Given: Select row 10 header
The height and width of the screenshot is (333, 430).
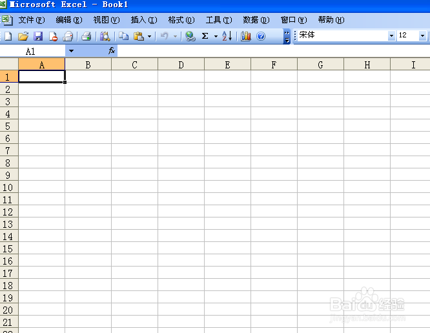Looking at the screenshot, I should click(x=9, y=187).
